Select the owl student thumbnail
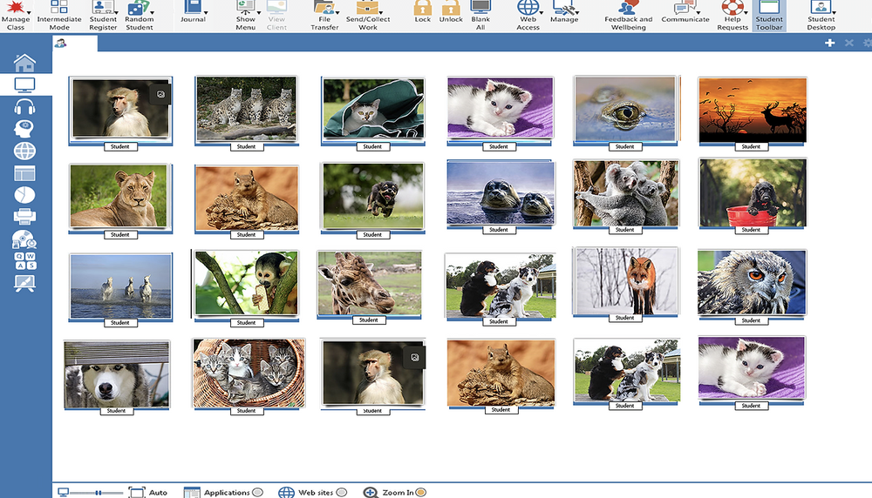This screenshot has width=872, height=498. click(x=752, y=283)
